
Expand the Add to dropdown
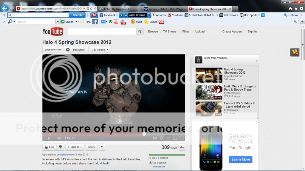pyautogui.click(x=75, y=147)
